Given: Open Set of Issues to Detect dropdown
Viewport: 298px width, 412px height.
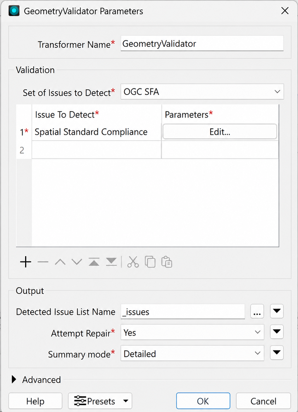Looking at the screenshot, I should 202,92.
